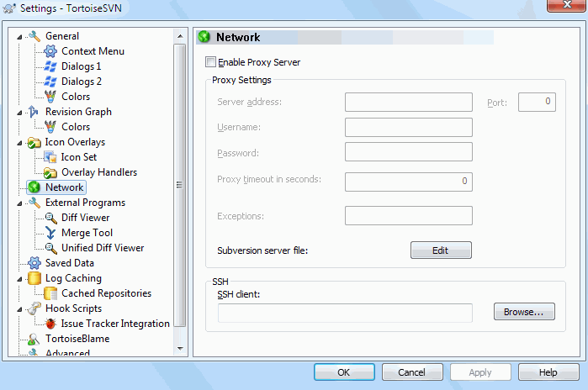The height and width of the screenshot is (390, 588).
Task: Select the Icon Set tree text
Action: click(79, 157)
